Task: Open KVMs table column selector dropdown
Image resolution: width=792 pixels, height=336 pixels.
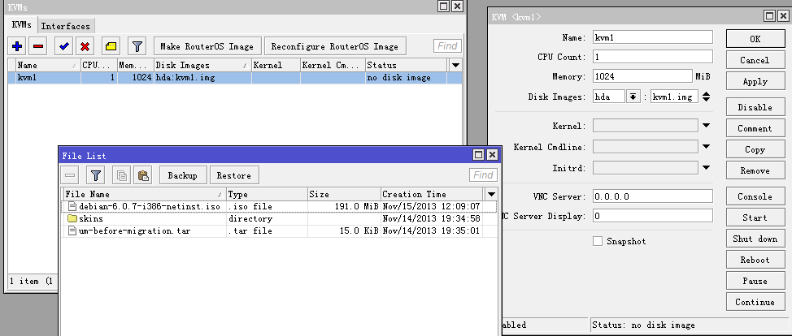Action: (455, 65)
